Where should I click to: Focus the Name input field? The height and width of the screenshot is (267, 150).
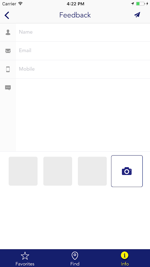[83, 32]
